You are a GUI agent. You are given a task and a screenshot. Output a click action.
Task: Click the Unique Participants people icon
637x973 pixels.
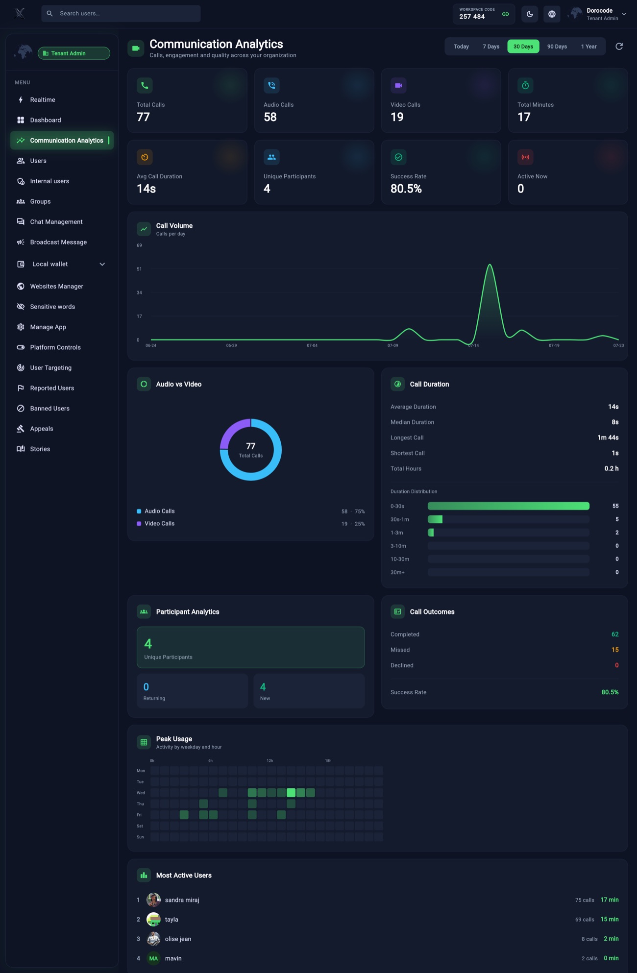[x=271, y=157]
